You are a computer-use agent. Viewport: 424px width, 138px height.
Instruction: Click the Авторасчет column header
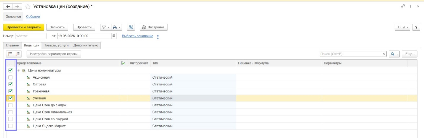139,63
